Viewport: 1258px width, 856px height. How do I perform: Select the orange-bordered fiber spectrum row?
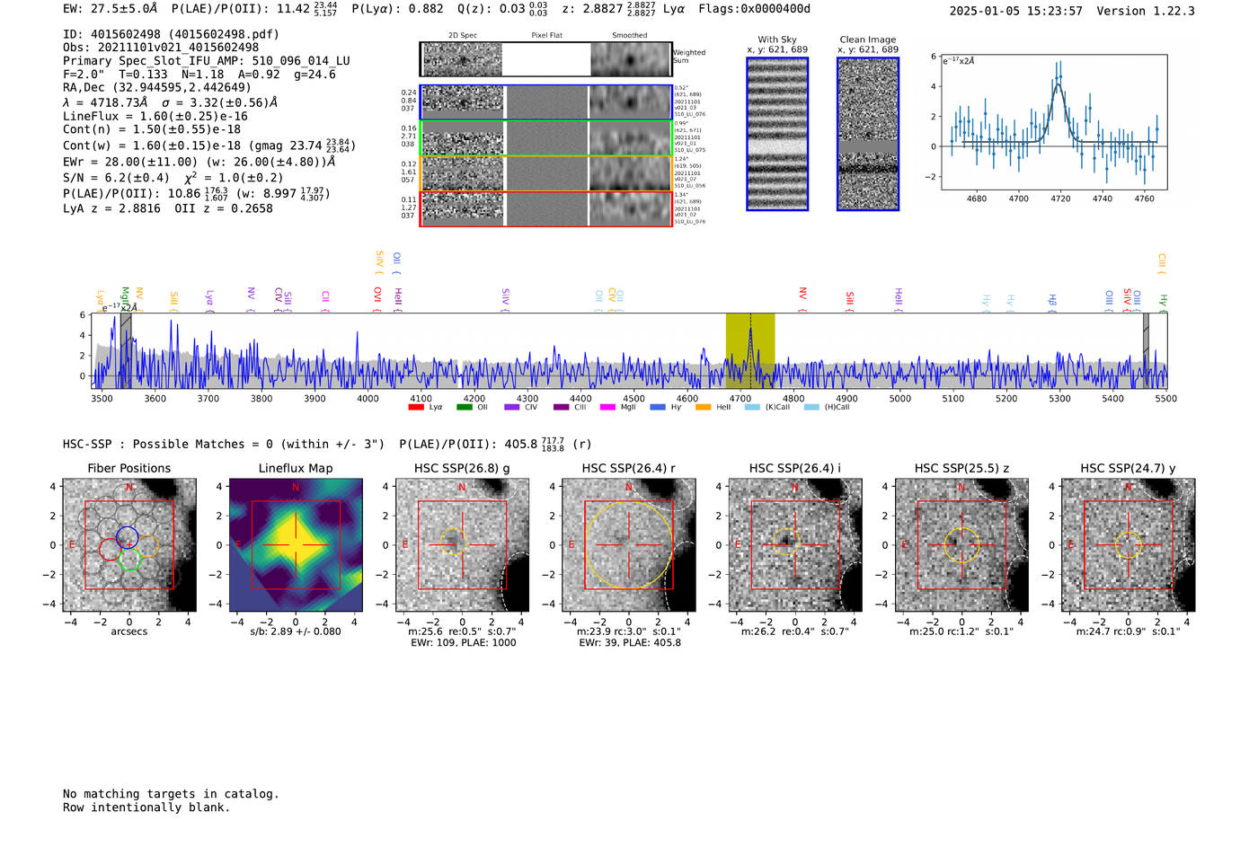tap(545, 173)
